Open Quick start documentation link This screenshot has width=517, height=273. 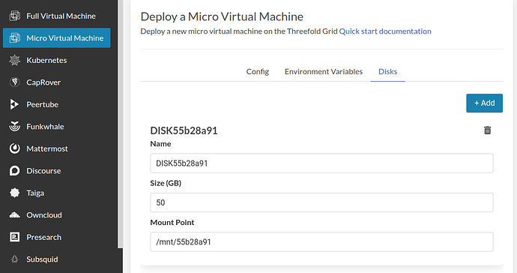(385, 31)
